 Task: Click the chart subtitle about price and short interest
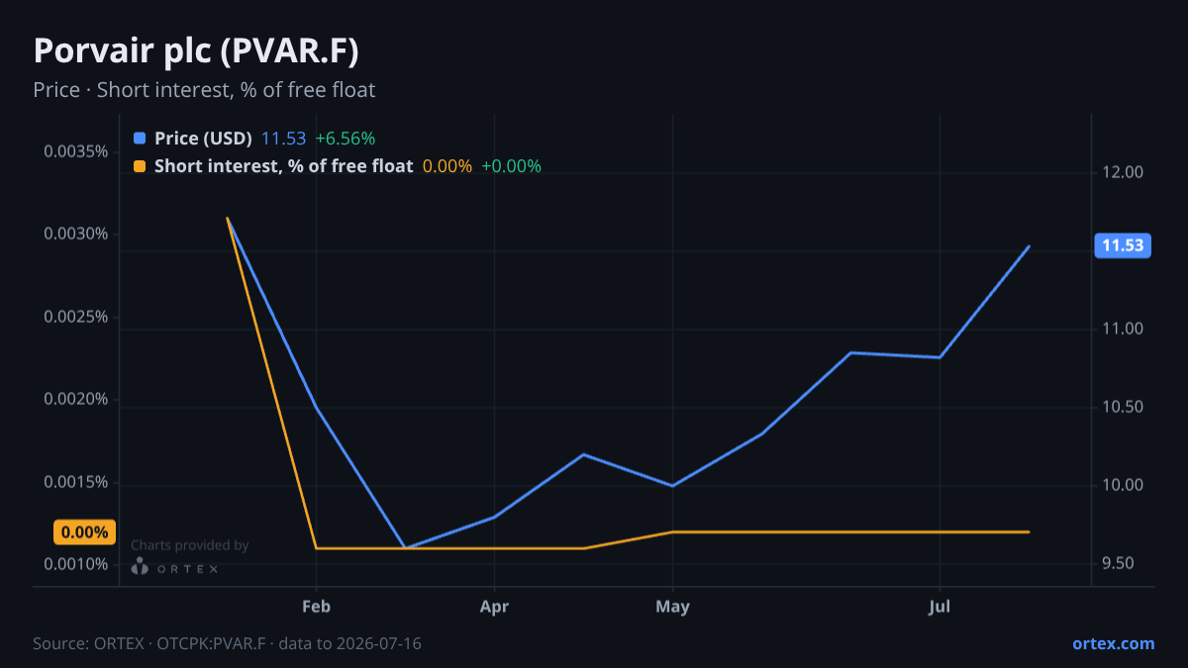point(204,90)
